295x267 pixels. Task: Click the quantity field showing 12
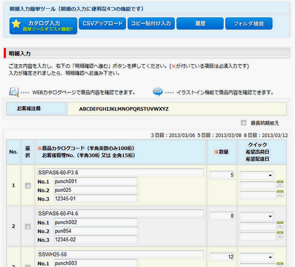(x=222, y=257)
